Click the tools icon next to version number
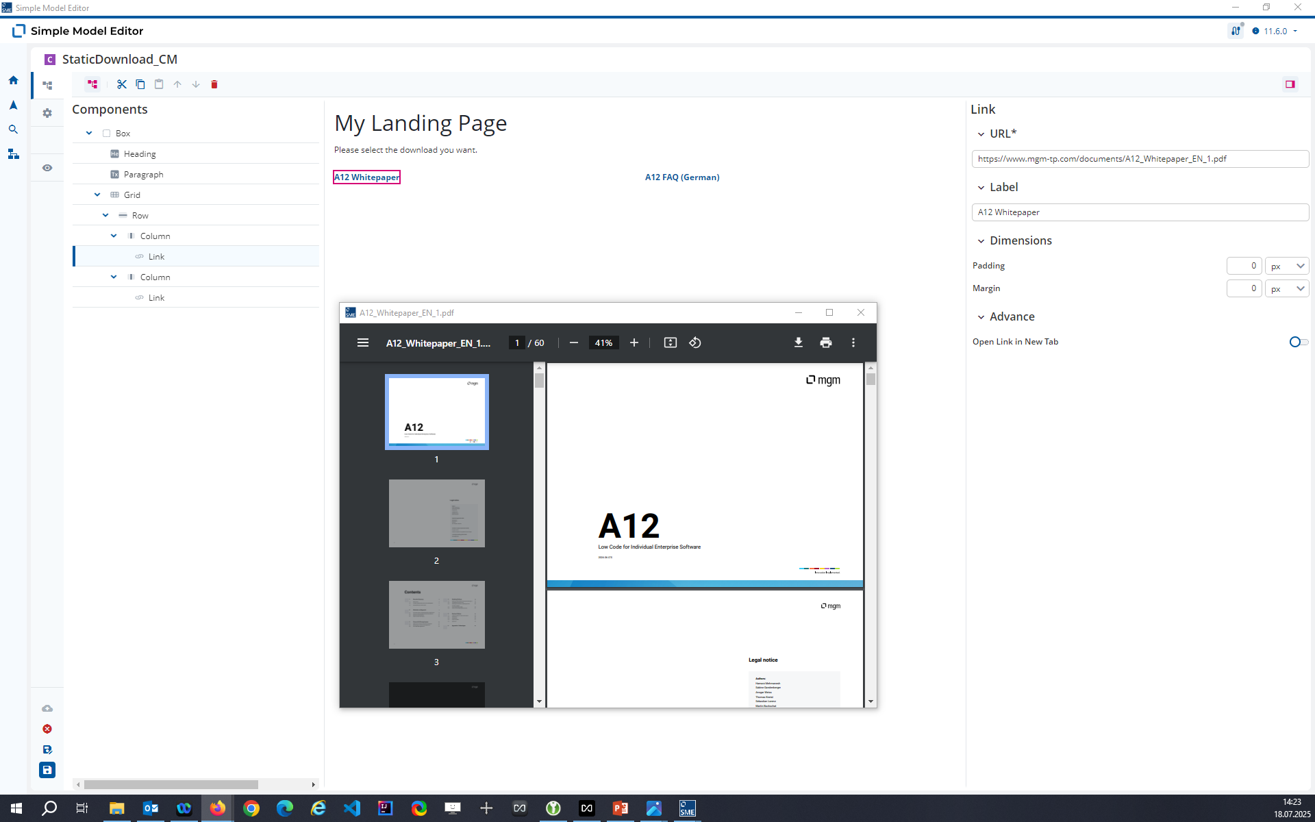This screenshot has height=822, width=1315. pyautogui.click(x=1236, y=31)
